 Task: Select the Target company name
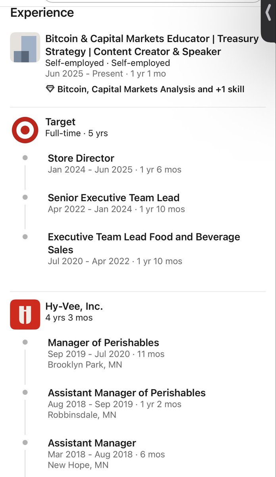click(60, 122)
